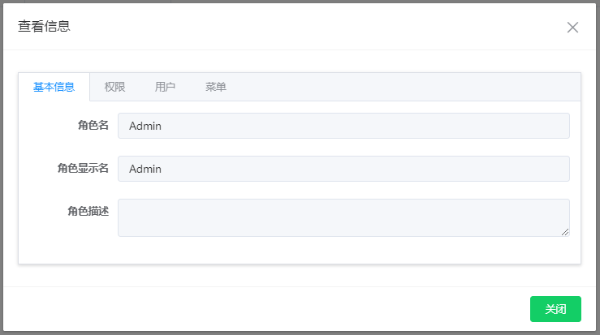The height and width of the screenshot is (335, 600).
Task: Click the Admin value in 角色名 field
Action: pos(145,126)
